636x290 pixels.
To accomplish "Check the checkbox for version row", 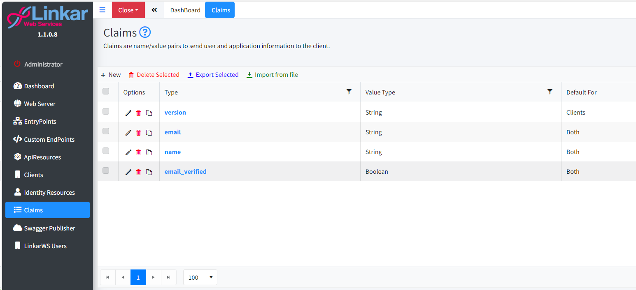I will [106, 112].
